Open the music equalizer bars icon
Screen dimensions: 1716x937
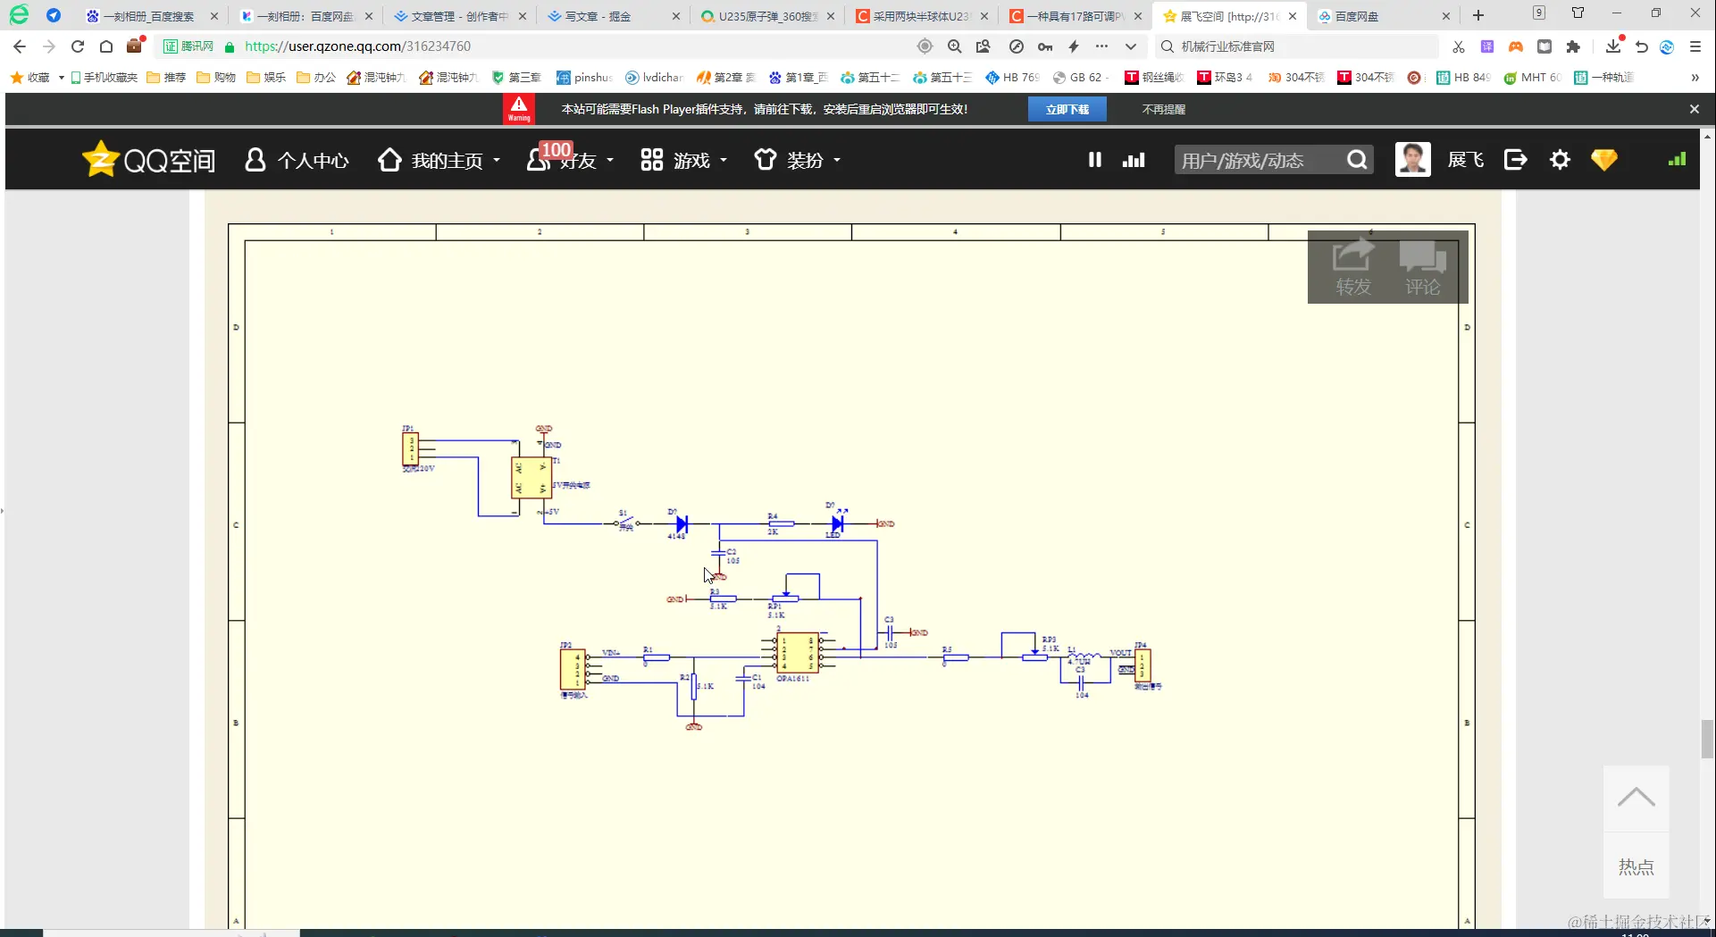pos(1134,160)
